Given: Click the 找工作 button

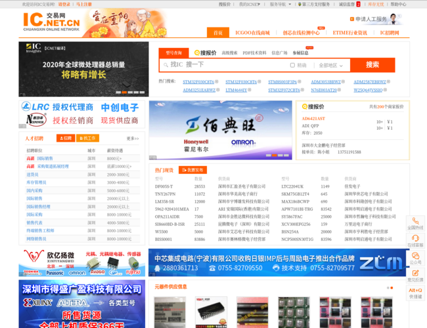Looking at the screenshot, I should 87,138.
